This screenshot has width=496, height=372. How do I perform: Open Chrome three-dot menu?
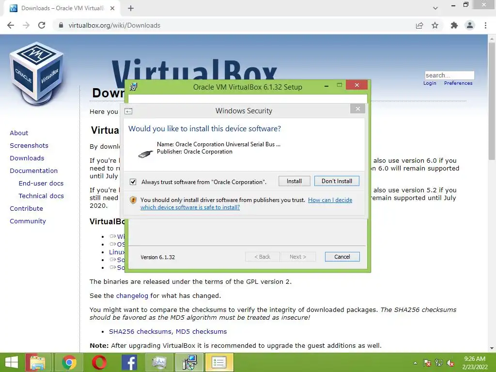click(485, 25)
